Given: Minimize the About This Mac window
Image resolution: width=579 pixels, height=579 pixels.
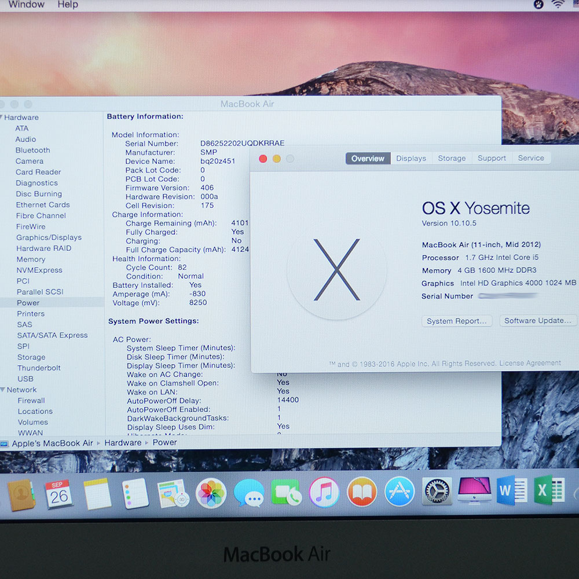Looking at the screenshot, I should 277,159.
